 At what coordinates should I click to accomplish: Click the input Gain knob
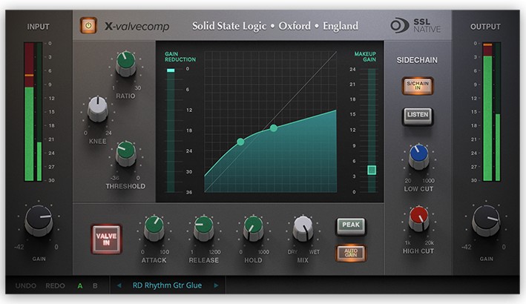pos(39,220)
